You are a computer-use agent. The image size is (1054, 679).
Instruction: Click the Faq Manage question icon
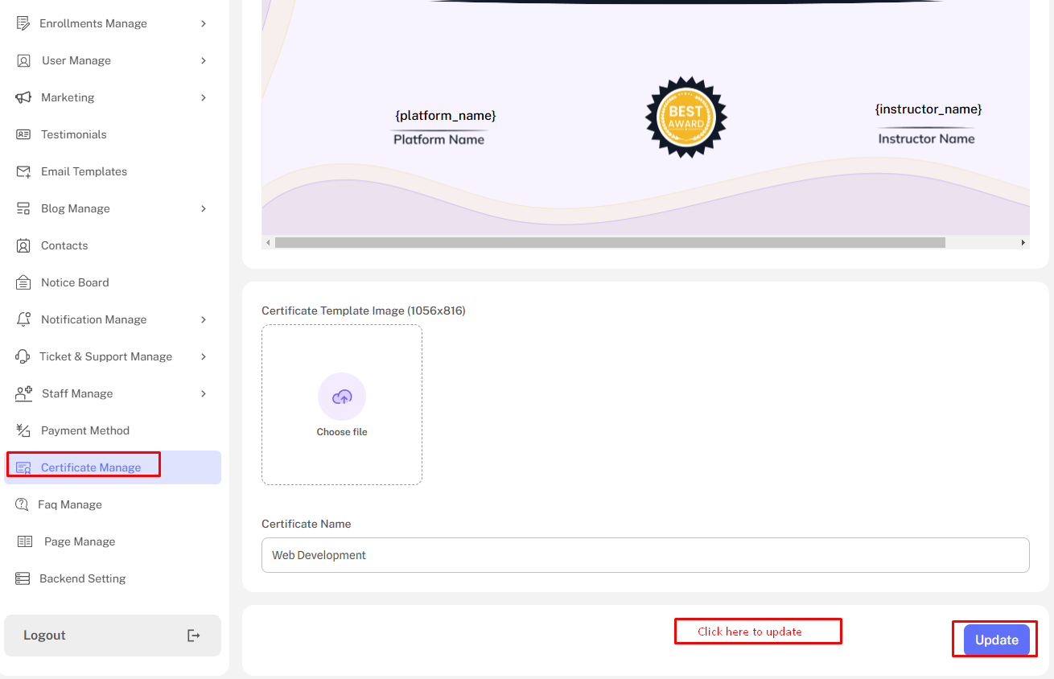click(x=23, y=504)
